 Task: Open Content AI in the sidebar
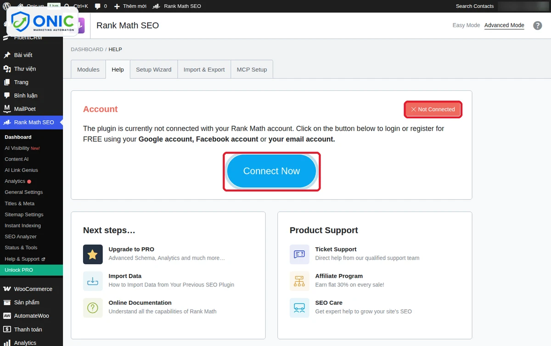coord(17,159)
